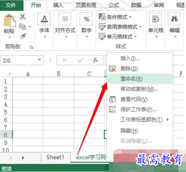This screenshot has width=186, height=172.
Task: Click the 套用表格格式 table format icon
Action: click(x=102, y=27)
